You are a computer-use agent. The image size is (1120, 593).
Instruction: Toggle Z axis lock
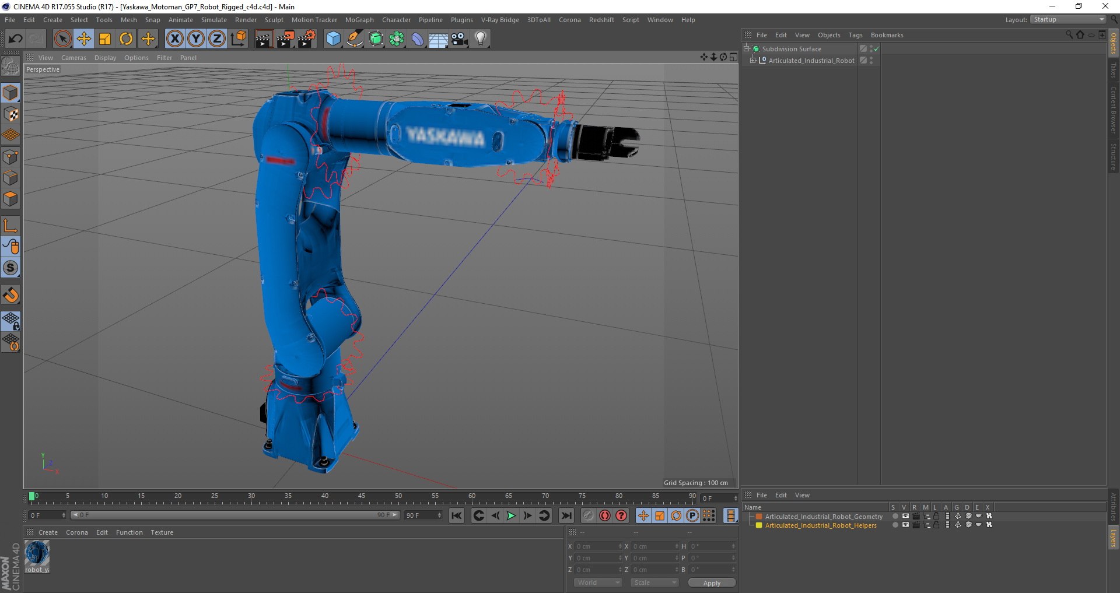pyautogui.click(x=217, y=39)
